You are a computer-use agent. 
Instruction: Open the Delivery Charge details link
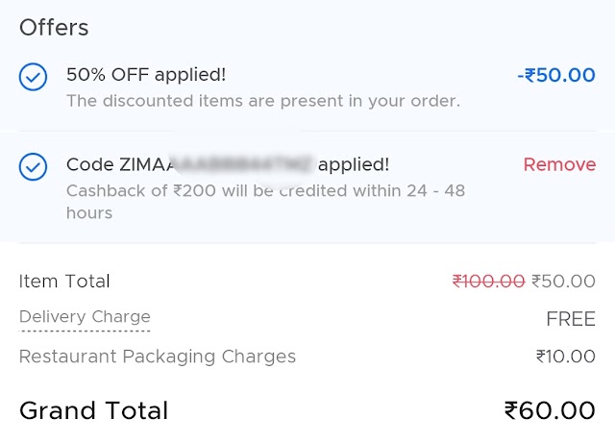(x=85, y=317)
